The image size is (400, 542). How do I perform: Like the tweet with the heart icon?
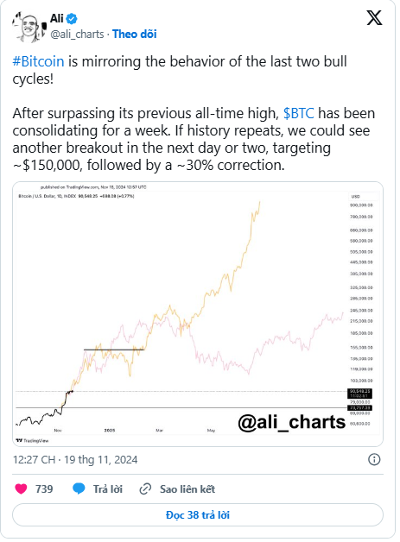pos(21,488)
